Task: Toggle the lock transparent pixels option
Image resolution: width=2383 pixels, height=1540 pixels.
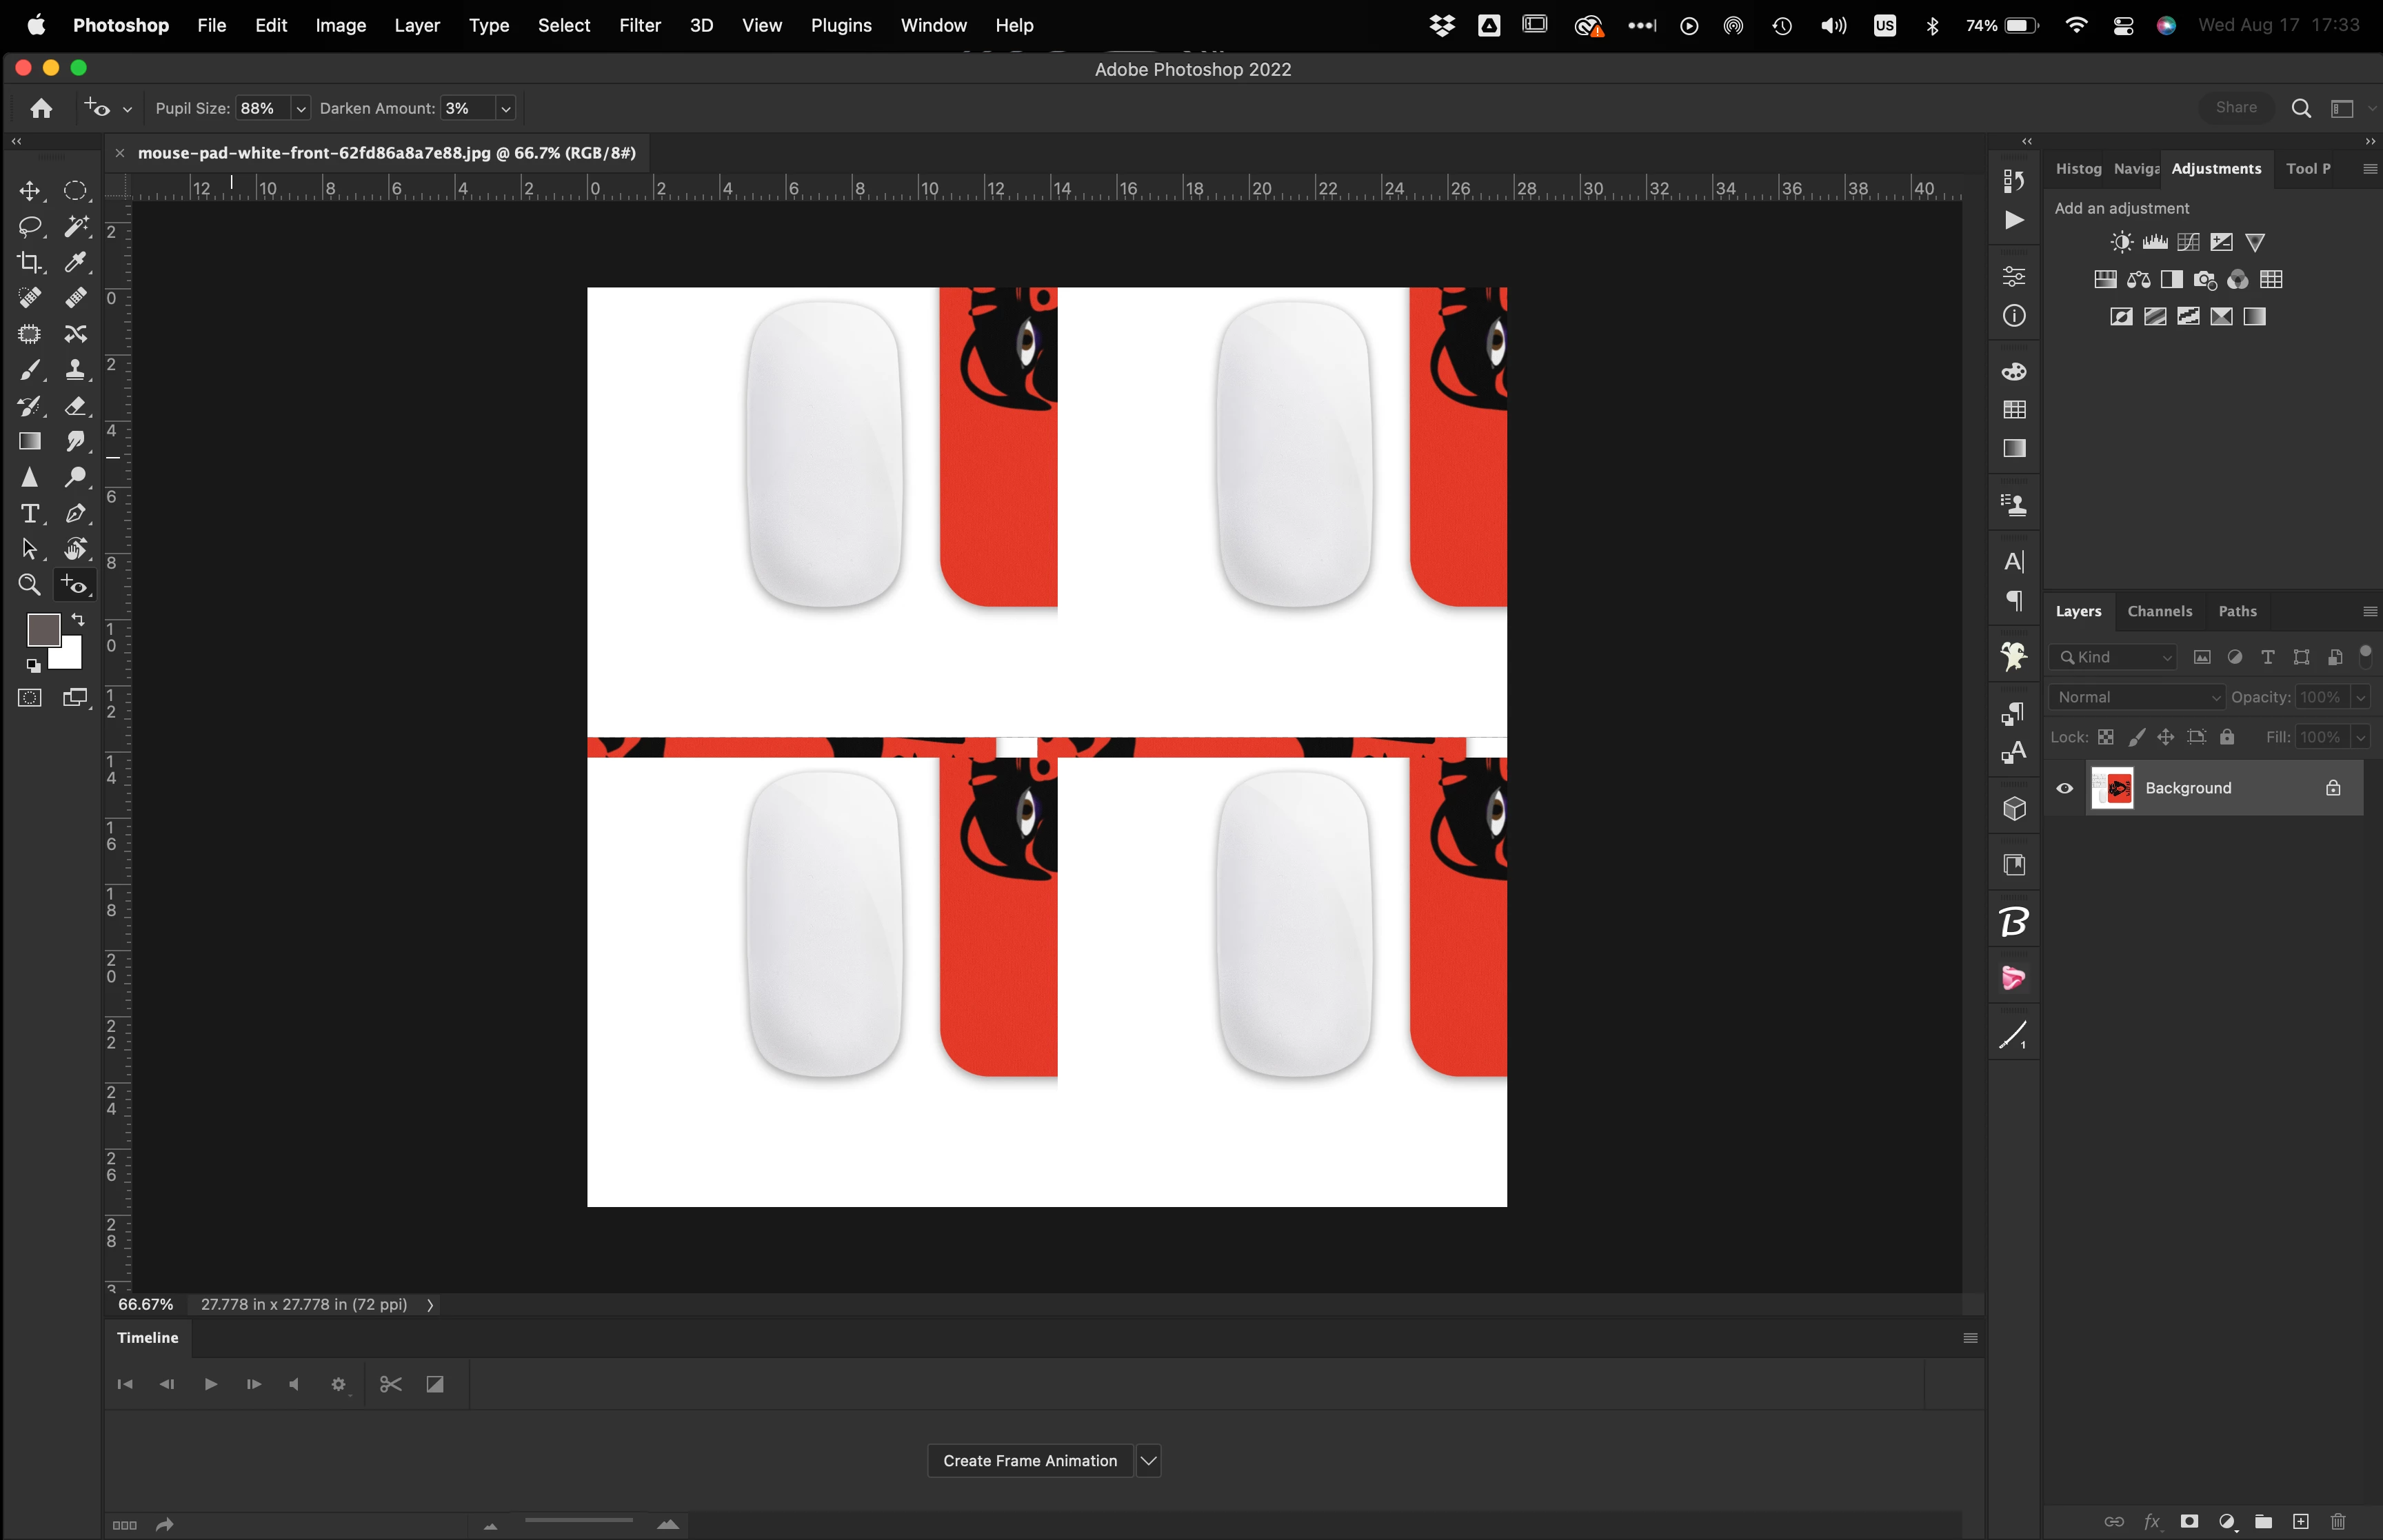Action: tap(2105, 737)
